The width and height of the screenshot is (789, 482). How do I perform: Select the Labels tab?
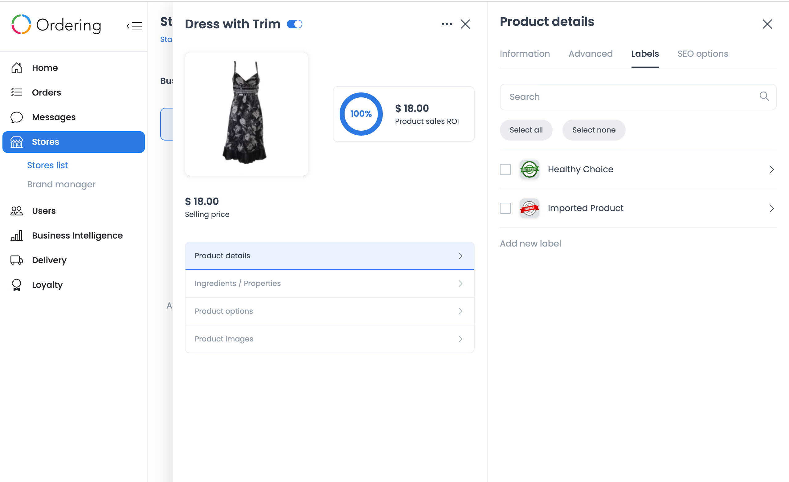(x=645, y=54)
